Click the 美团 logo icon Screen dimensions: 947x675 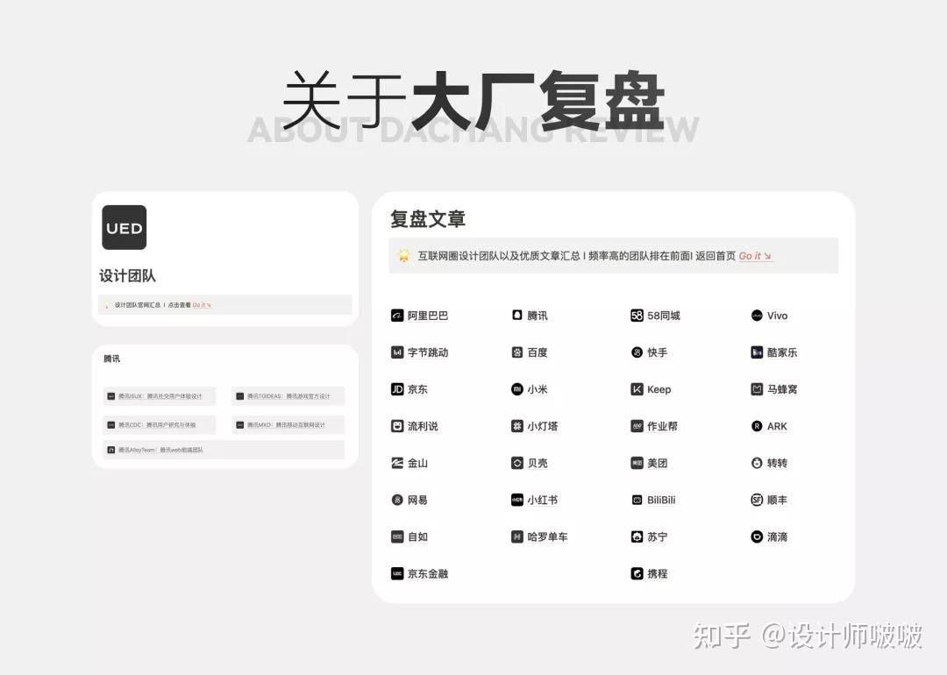coord(637,463)
